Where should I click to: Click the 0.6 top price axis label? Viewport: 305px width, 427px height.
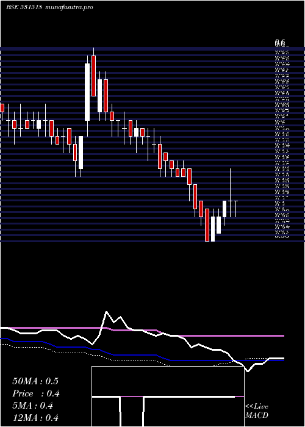(280, 42)
